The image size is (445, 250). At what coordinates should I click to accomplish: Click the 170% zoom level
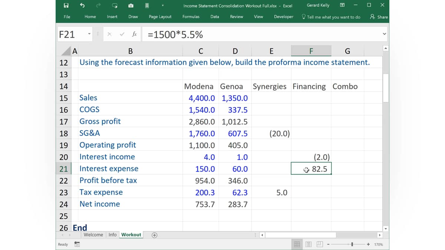pyautogui.click(x=378, y=244)
